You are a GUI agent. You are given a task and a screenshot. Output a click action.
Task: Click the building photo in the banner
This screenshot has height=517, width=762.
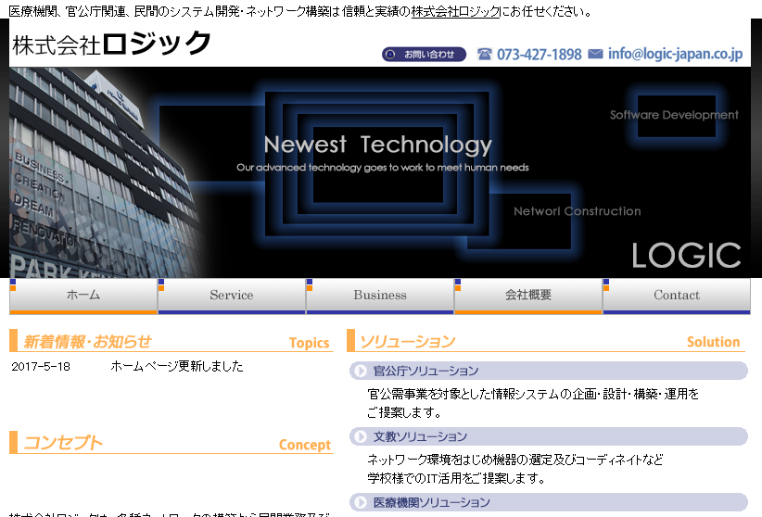pyautogui.click(x=105, y=172)
